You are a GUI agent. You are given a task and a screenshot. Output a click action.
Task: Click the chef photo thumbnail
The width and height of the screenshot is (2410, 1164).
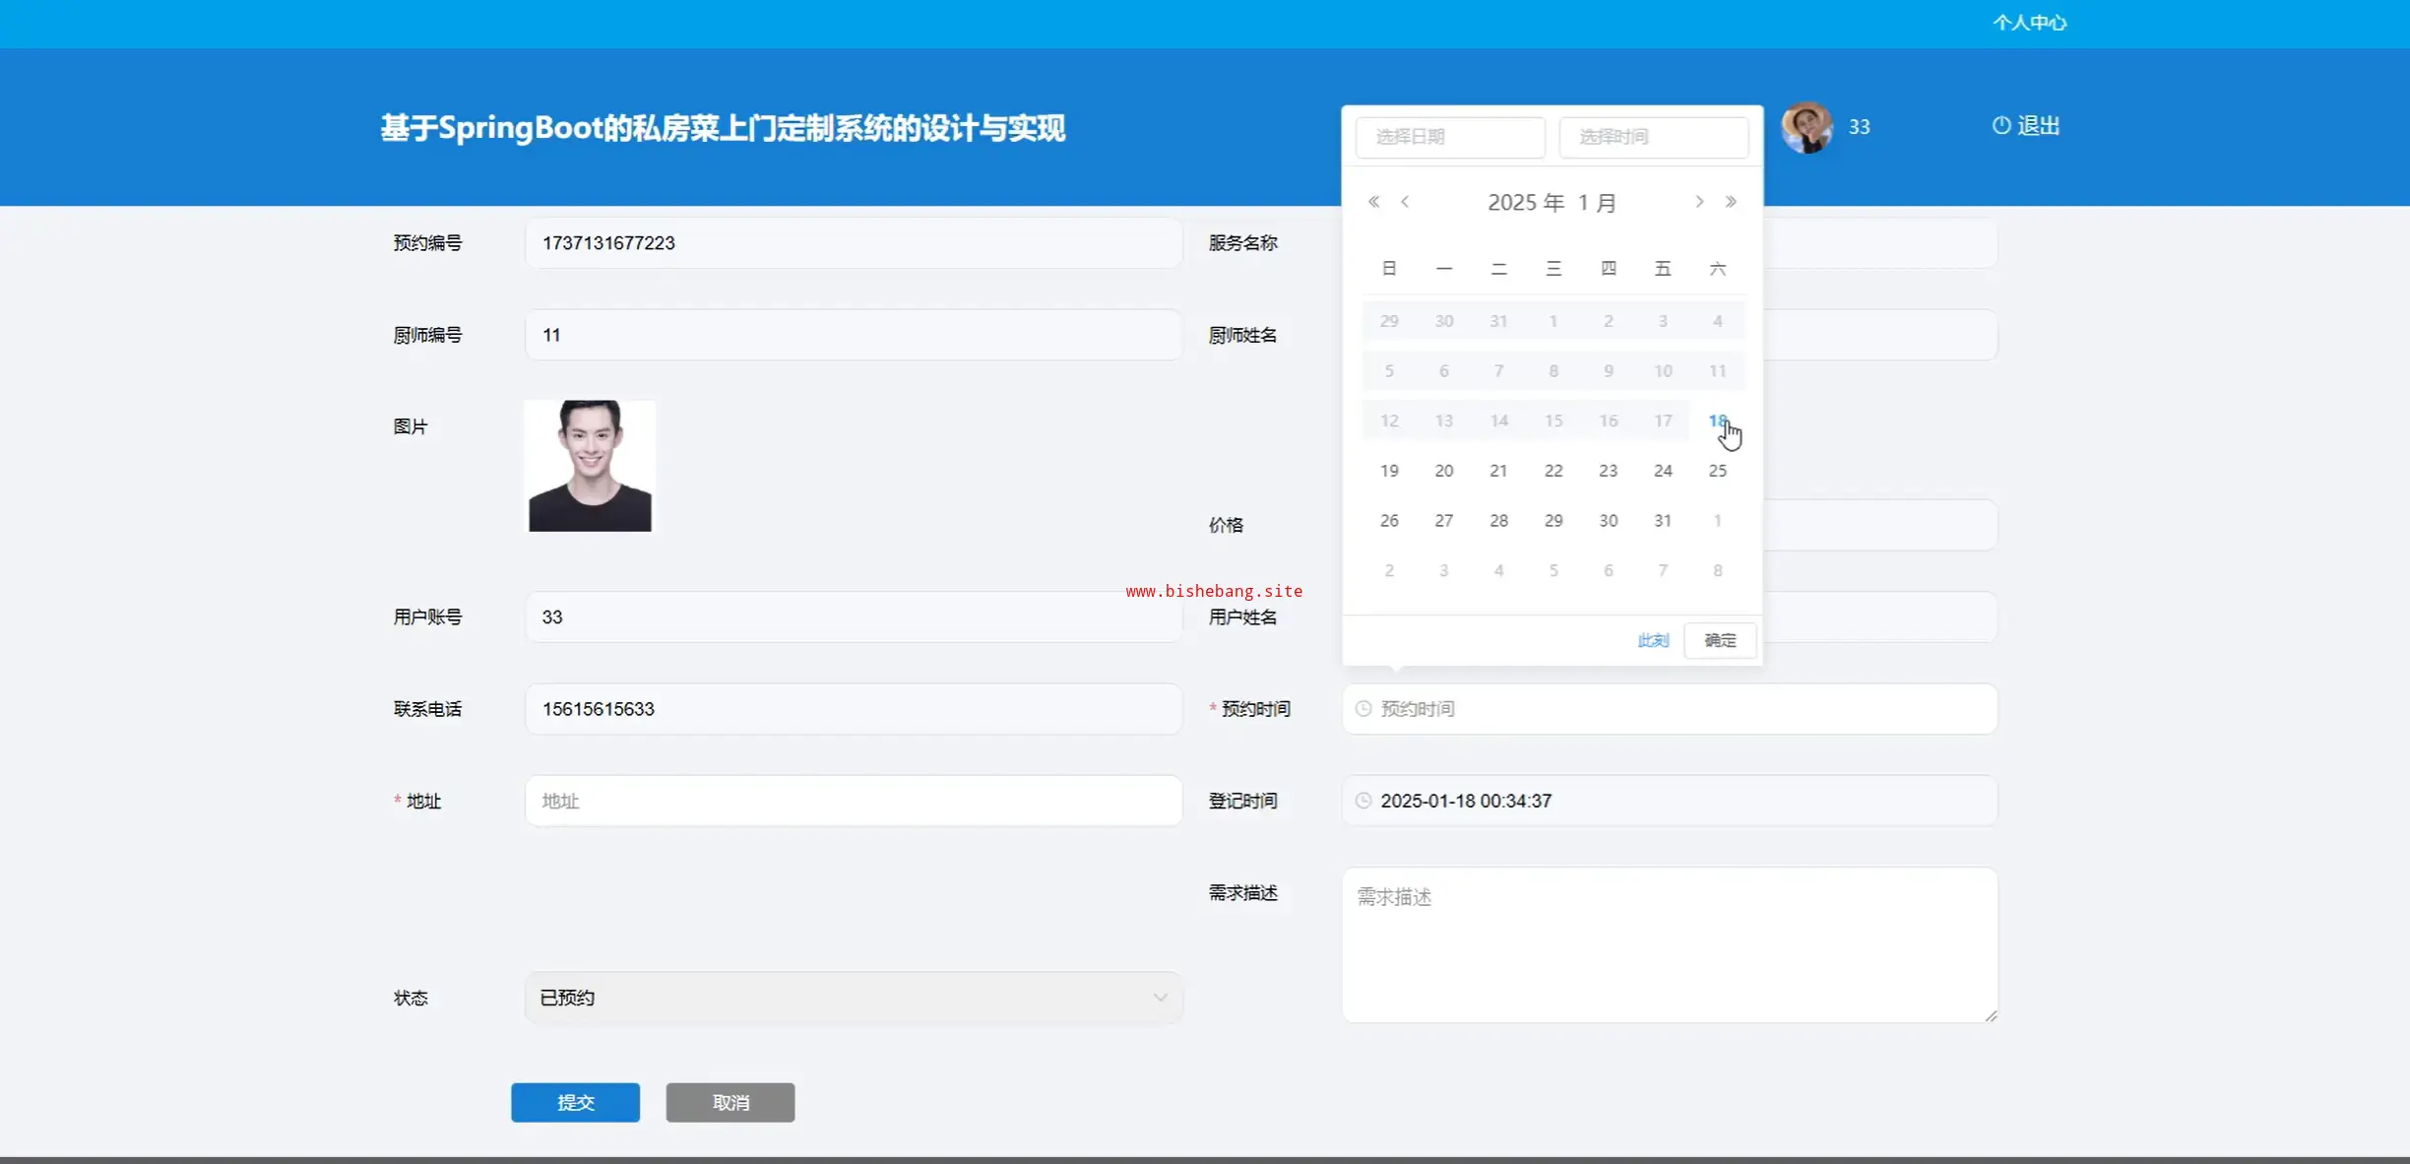590,466
